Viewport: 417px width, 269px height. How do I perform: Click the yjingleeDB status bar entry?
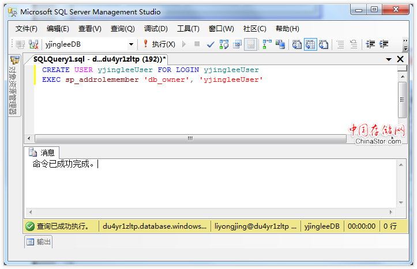coord(322,226)
